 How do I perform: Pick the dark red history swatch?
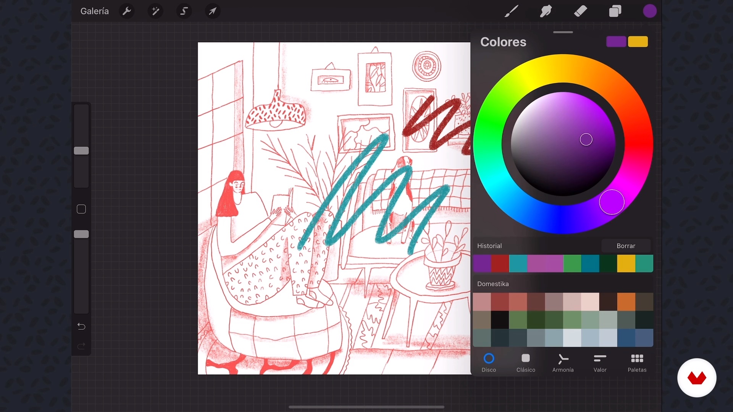(500, 264)
